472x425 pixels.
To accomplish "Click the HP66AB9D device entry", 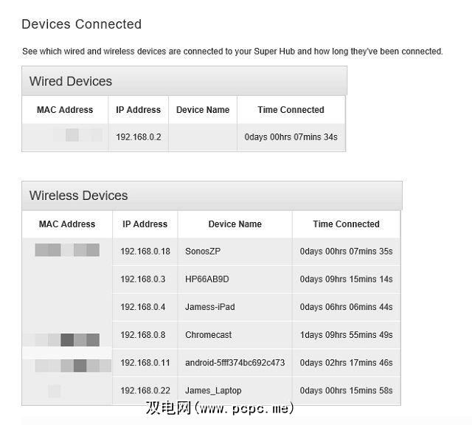I will click(207, 280).
